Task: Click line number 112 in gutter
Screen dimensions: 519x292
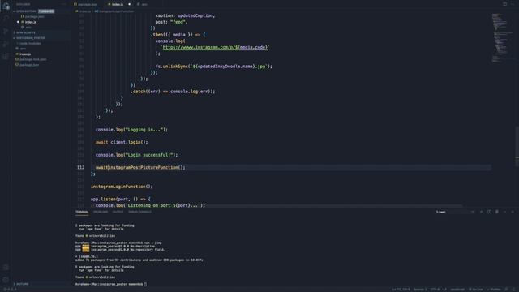Action: tap(80, 168)
